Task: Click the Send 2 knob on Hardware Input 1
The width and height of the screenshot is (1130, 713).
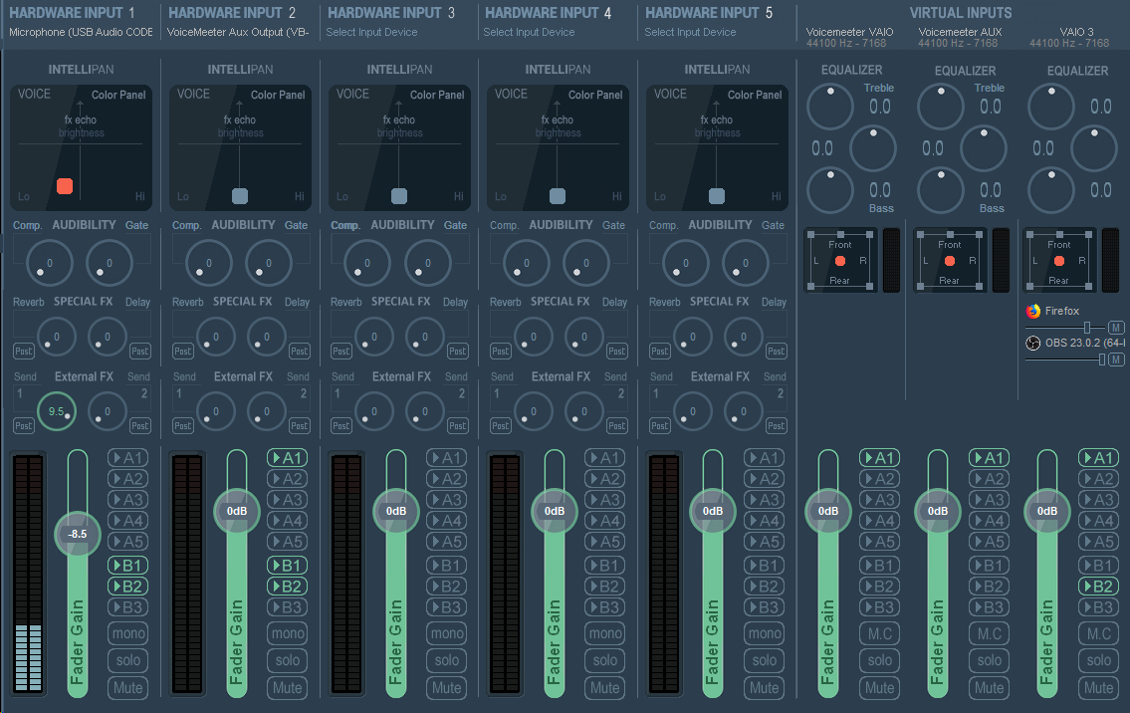Action: click(x=108, y=411)
